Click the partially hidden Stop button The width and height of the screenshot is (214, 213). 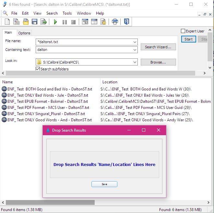(203, 39)
